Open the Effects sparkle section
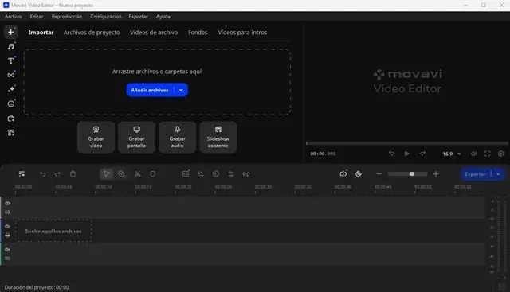 10,89
